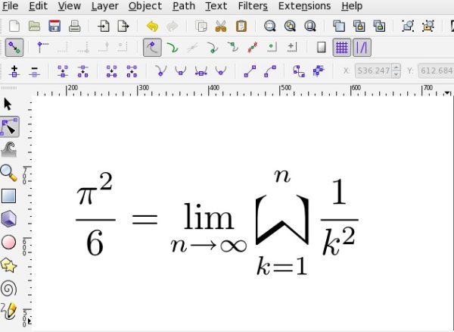Increase X coordinate with stepper arrow
Viewport: 454px width, 332px height.
coord(396,67)
